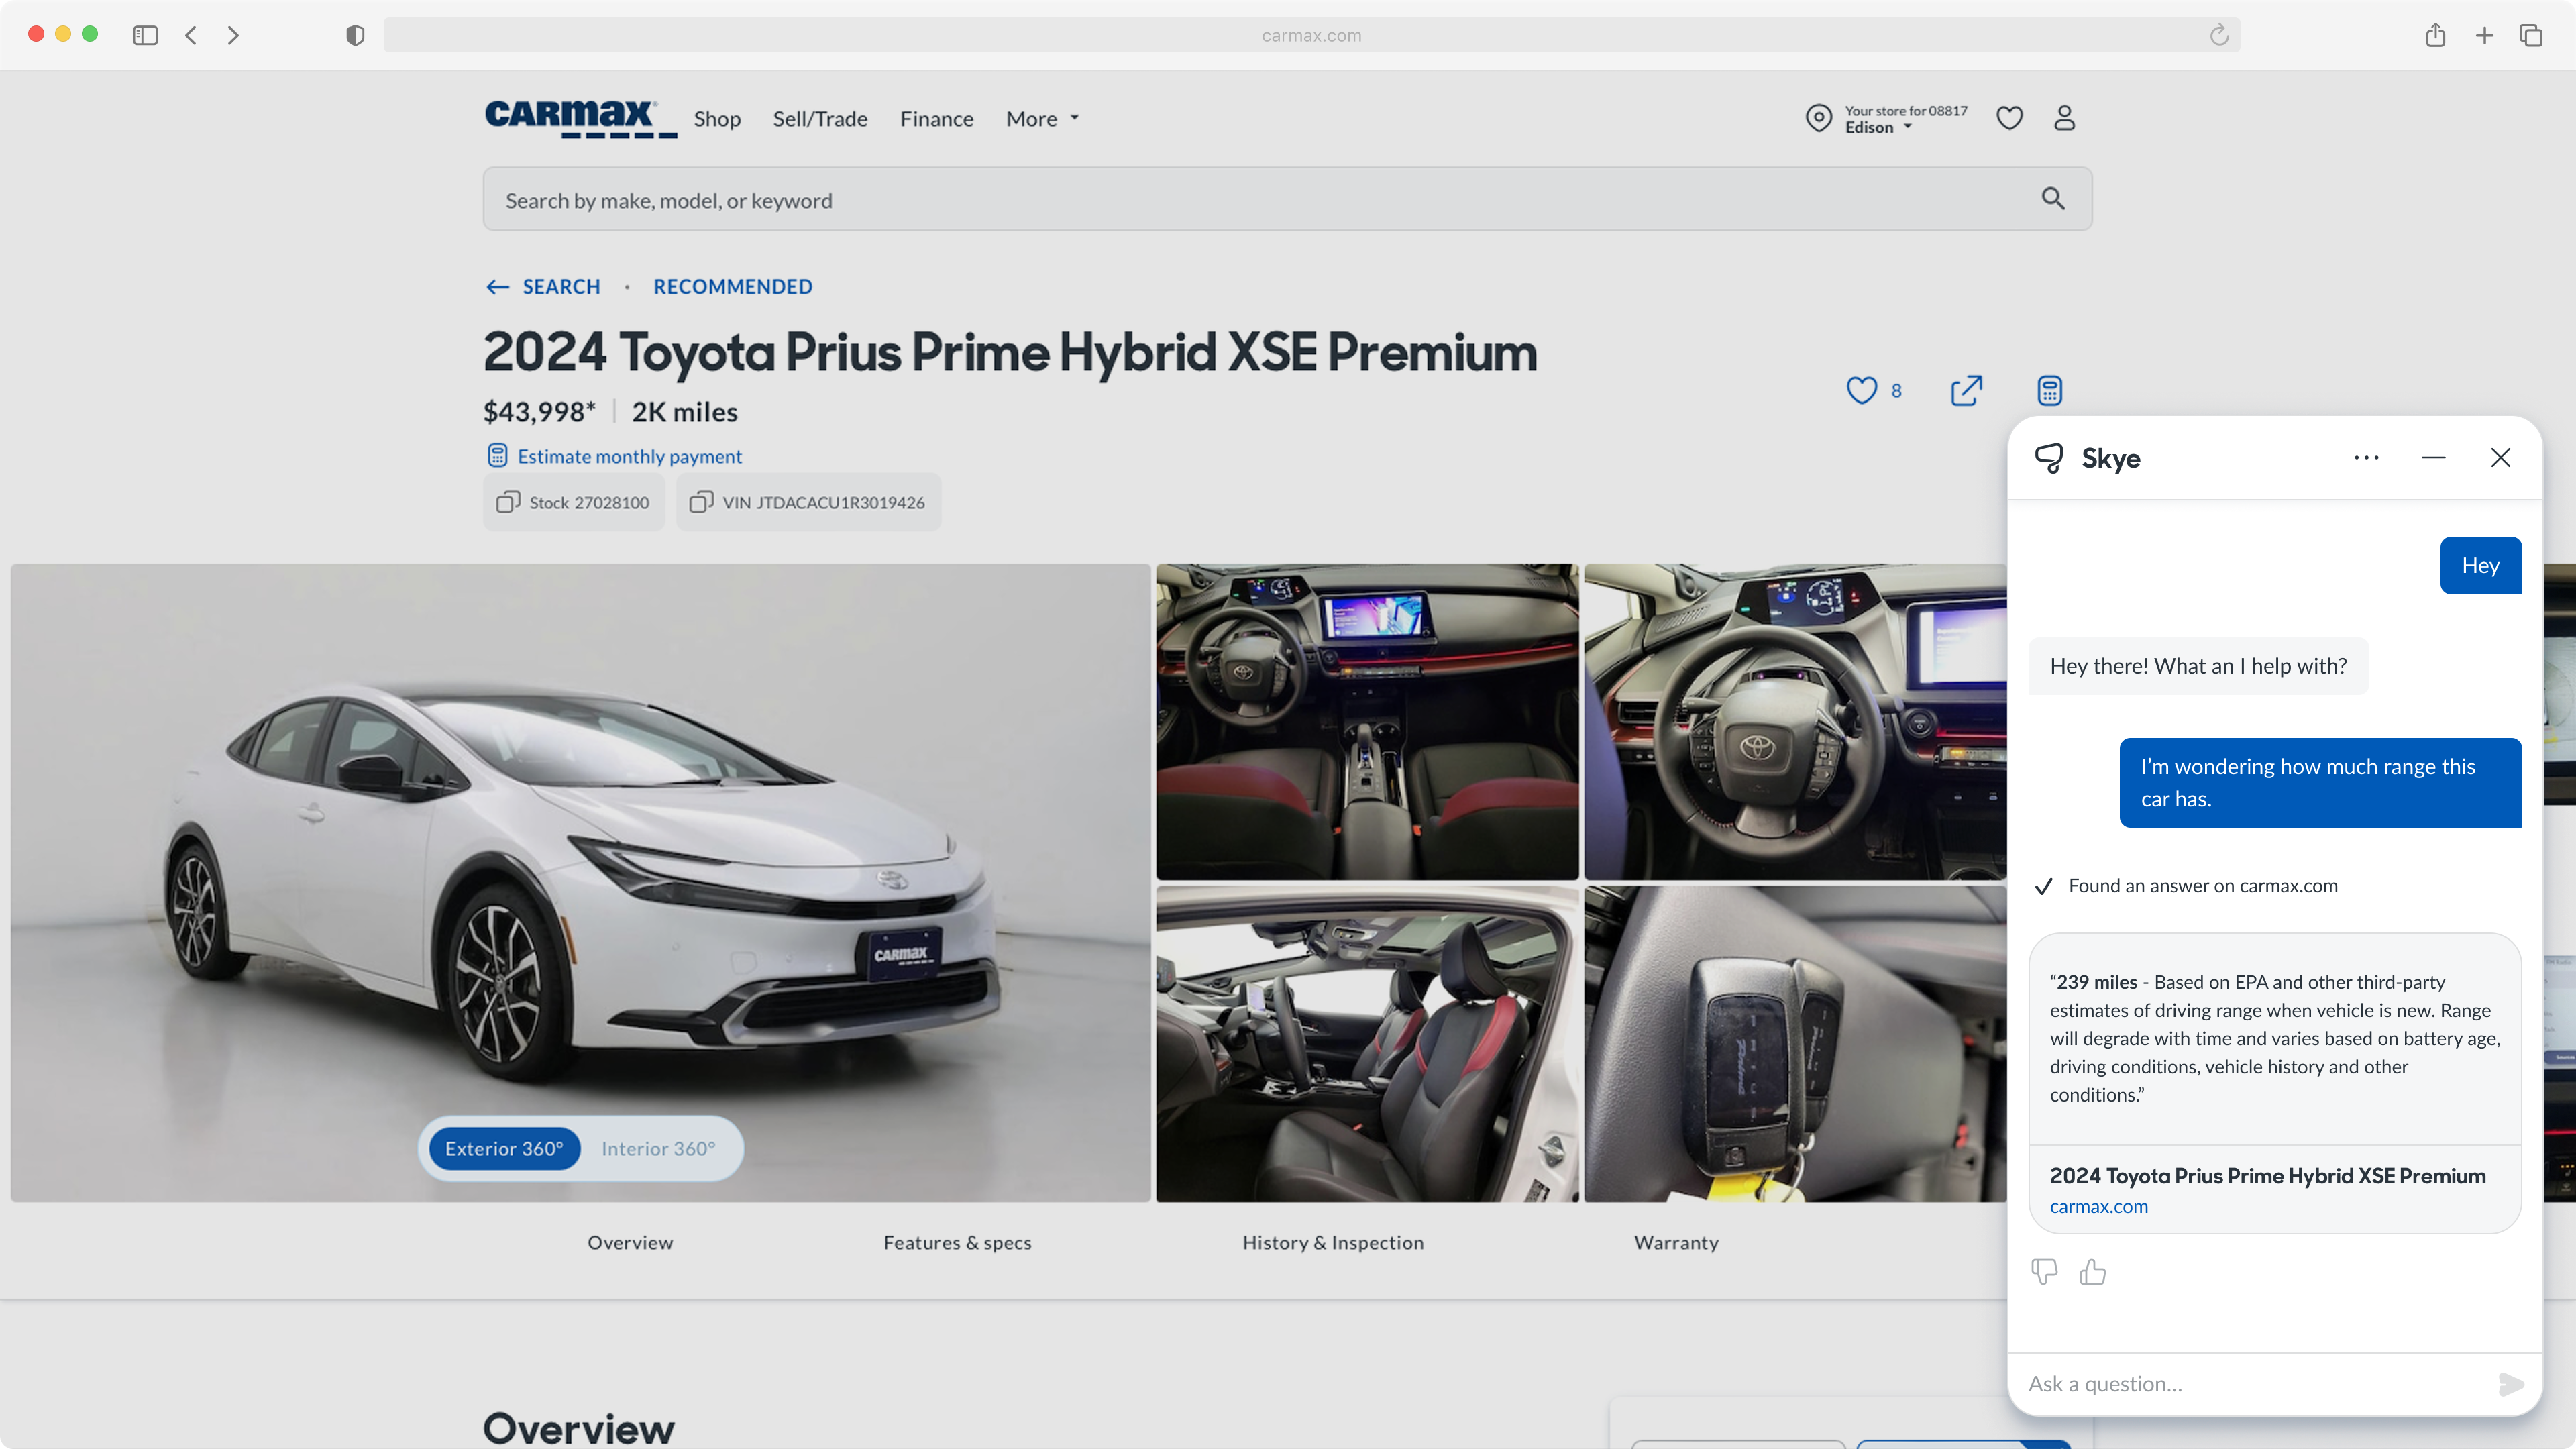
Task: Open the payment calculator icon
Action: [2049, 390]
